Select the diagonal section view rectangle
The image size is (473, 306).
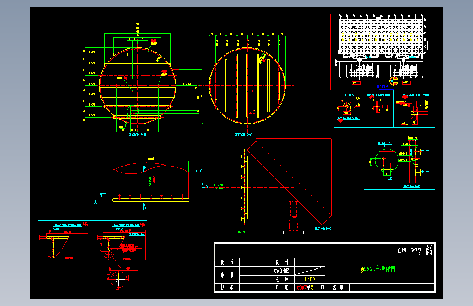coord(288,182)
